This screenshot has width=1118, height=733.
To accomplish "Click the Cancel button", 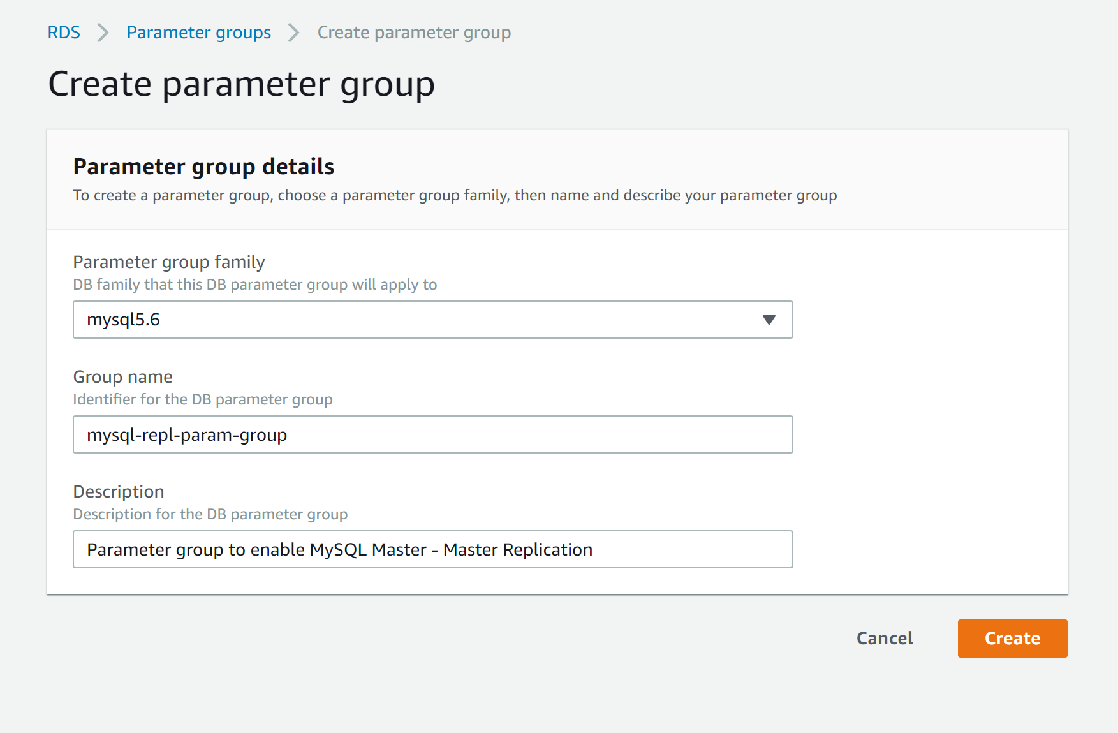I will 884,638.
